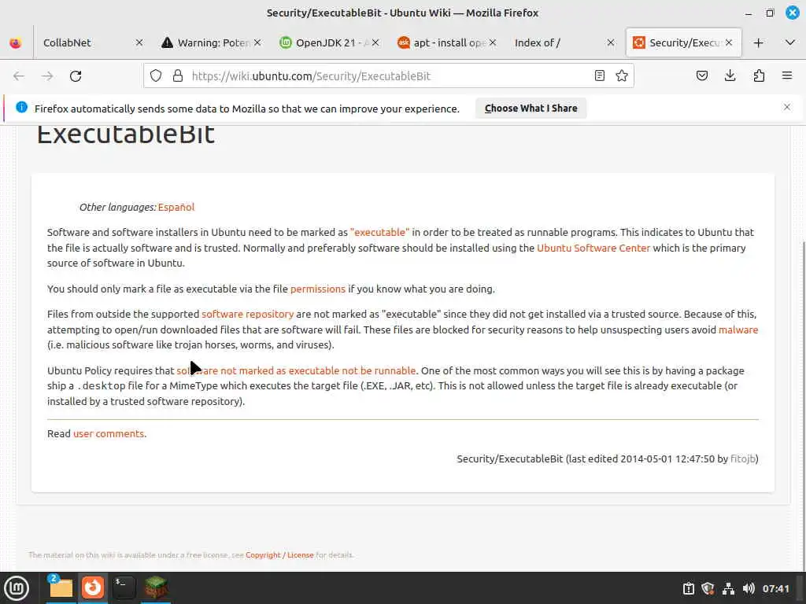Image resolution: width=806 pixels, height=604 pixels.
Task: Bookmark this page with star
Action: click(x=622, y=76)
